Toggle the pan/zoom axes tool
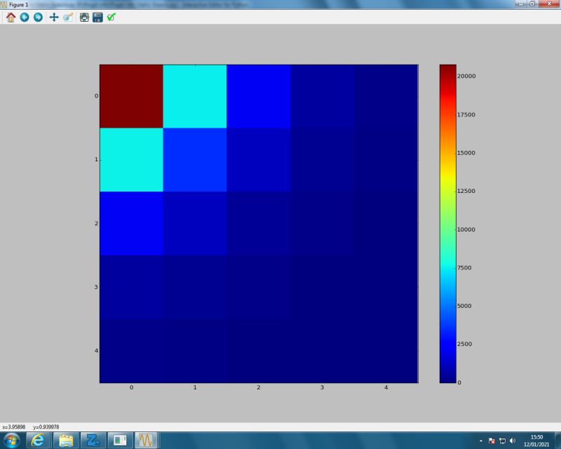Viewport: 561px width, 449px height. coord(55,18)
